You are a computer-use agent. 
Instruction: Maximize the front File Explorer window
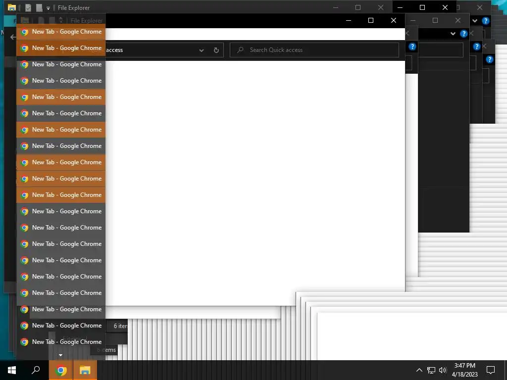(371, 20)
